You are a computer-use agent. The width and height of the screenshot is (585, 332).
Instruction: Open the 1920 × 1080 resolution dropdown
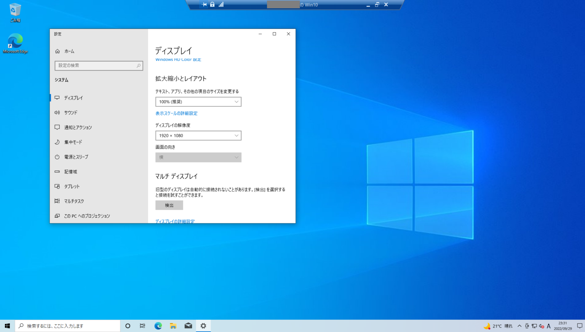(198, 135)
